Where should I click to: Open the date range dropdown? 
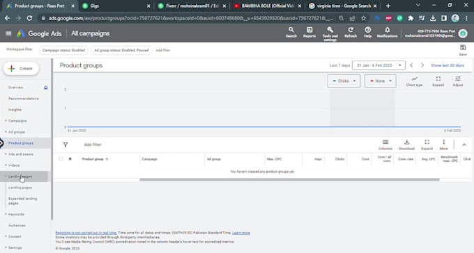(379, 65)
